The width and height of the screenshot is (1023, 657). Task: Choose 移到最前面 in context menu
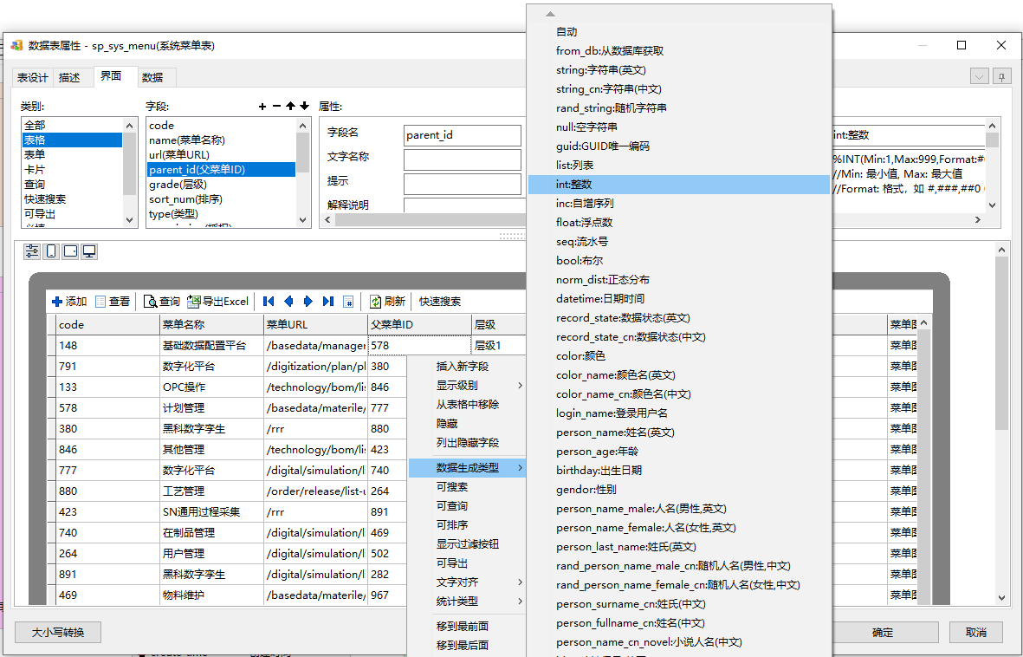467,626
